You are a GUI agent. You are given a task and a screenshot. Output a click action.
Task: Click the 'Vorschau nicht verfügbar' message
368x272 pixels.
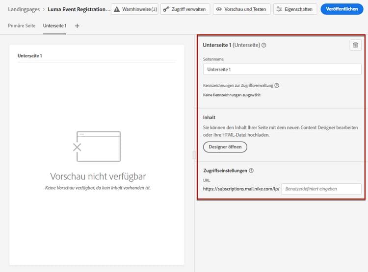click(x=98, y=176)
